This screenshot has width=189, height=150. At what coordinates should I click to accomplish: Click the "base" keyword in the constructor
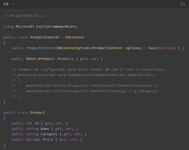153,48
